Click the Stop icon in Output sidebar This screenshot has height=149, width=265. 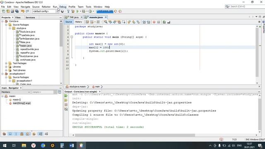tap(66, 105)
